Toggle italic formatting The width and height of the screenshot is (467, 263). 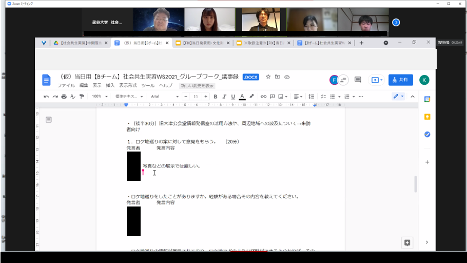[x=224, y=97]
